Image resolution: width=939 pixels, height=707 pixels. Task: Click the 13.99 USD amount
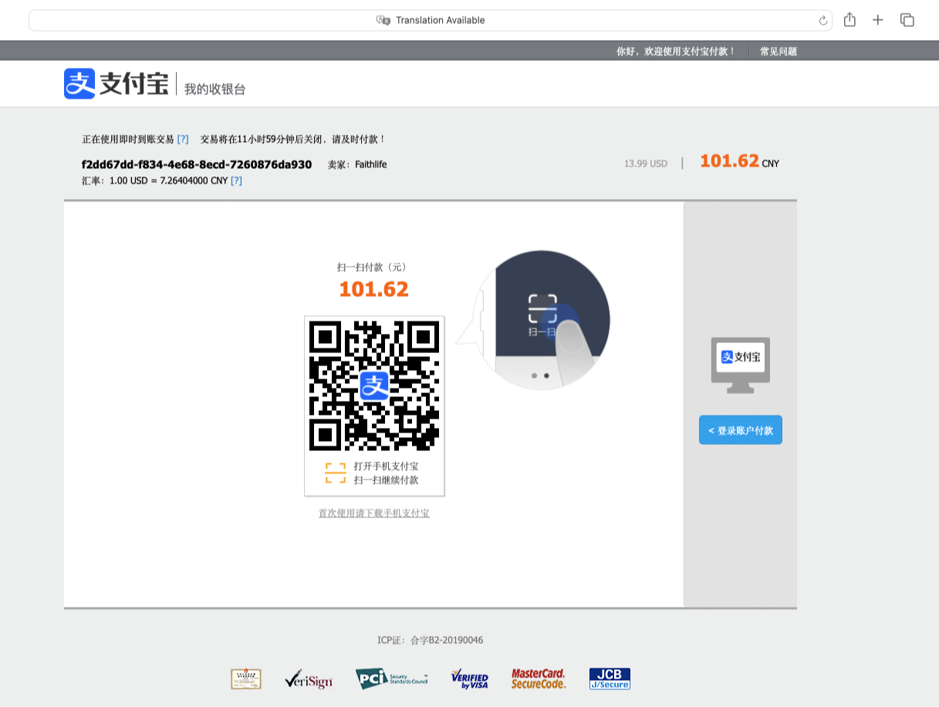(x=646, y=163)
